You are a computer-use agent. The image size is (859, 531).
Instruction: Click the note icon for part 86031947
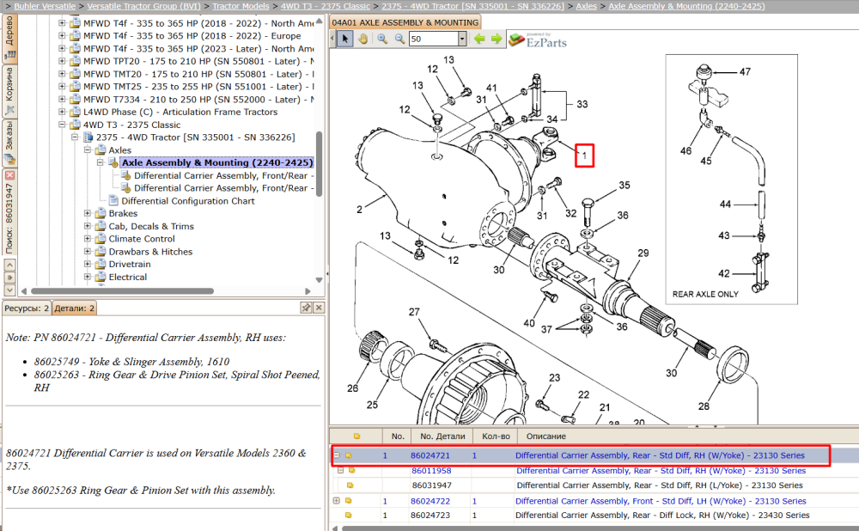pos(350,485)
